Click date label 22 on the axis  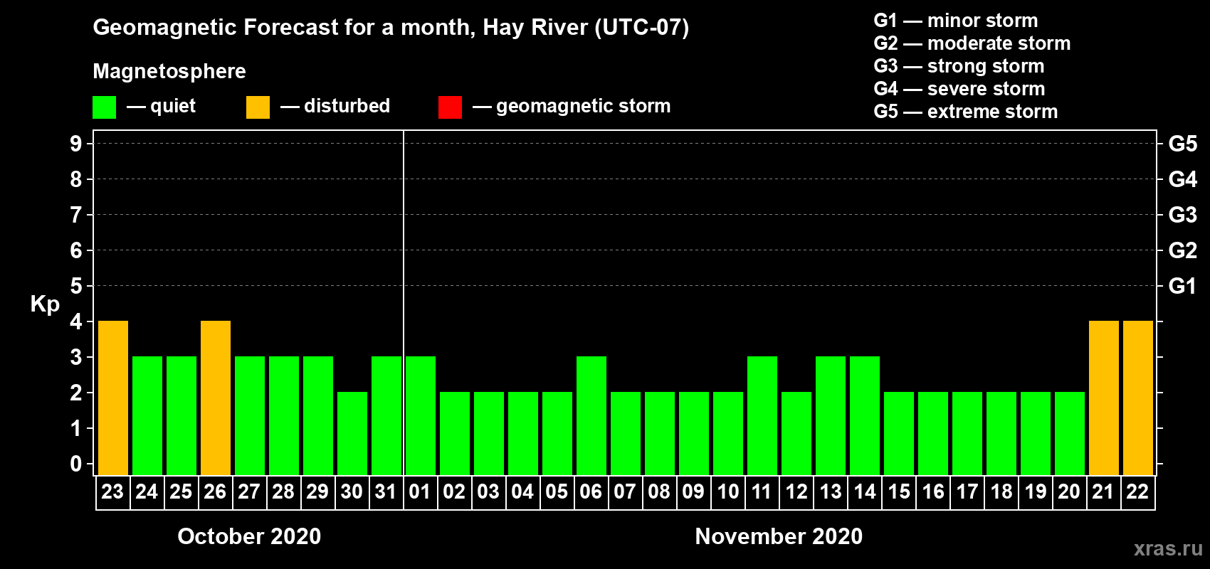[1137, 491]
